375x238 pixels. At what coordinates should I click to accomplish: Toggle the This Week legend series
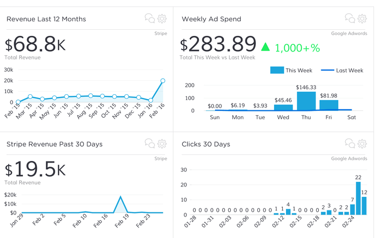click(292, 70)
